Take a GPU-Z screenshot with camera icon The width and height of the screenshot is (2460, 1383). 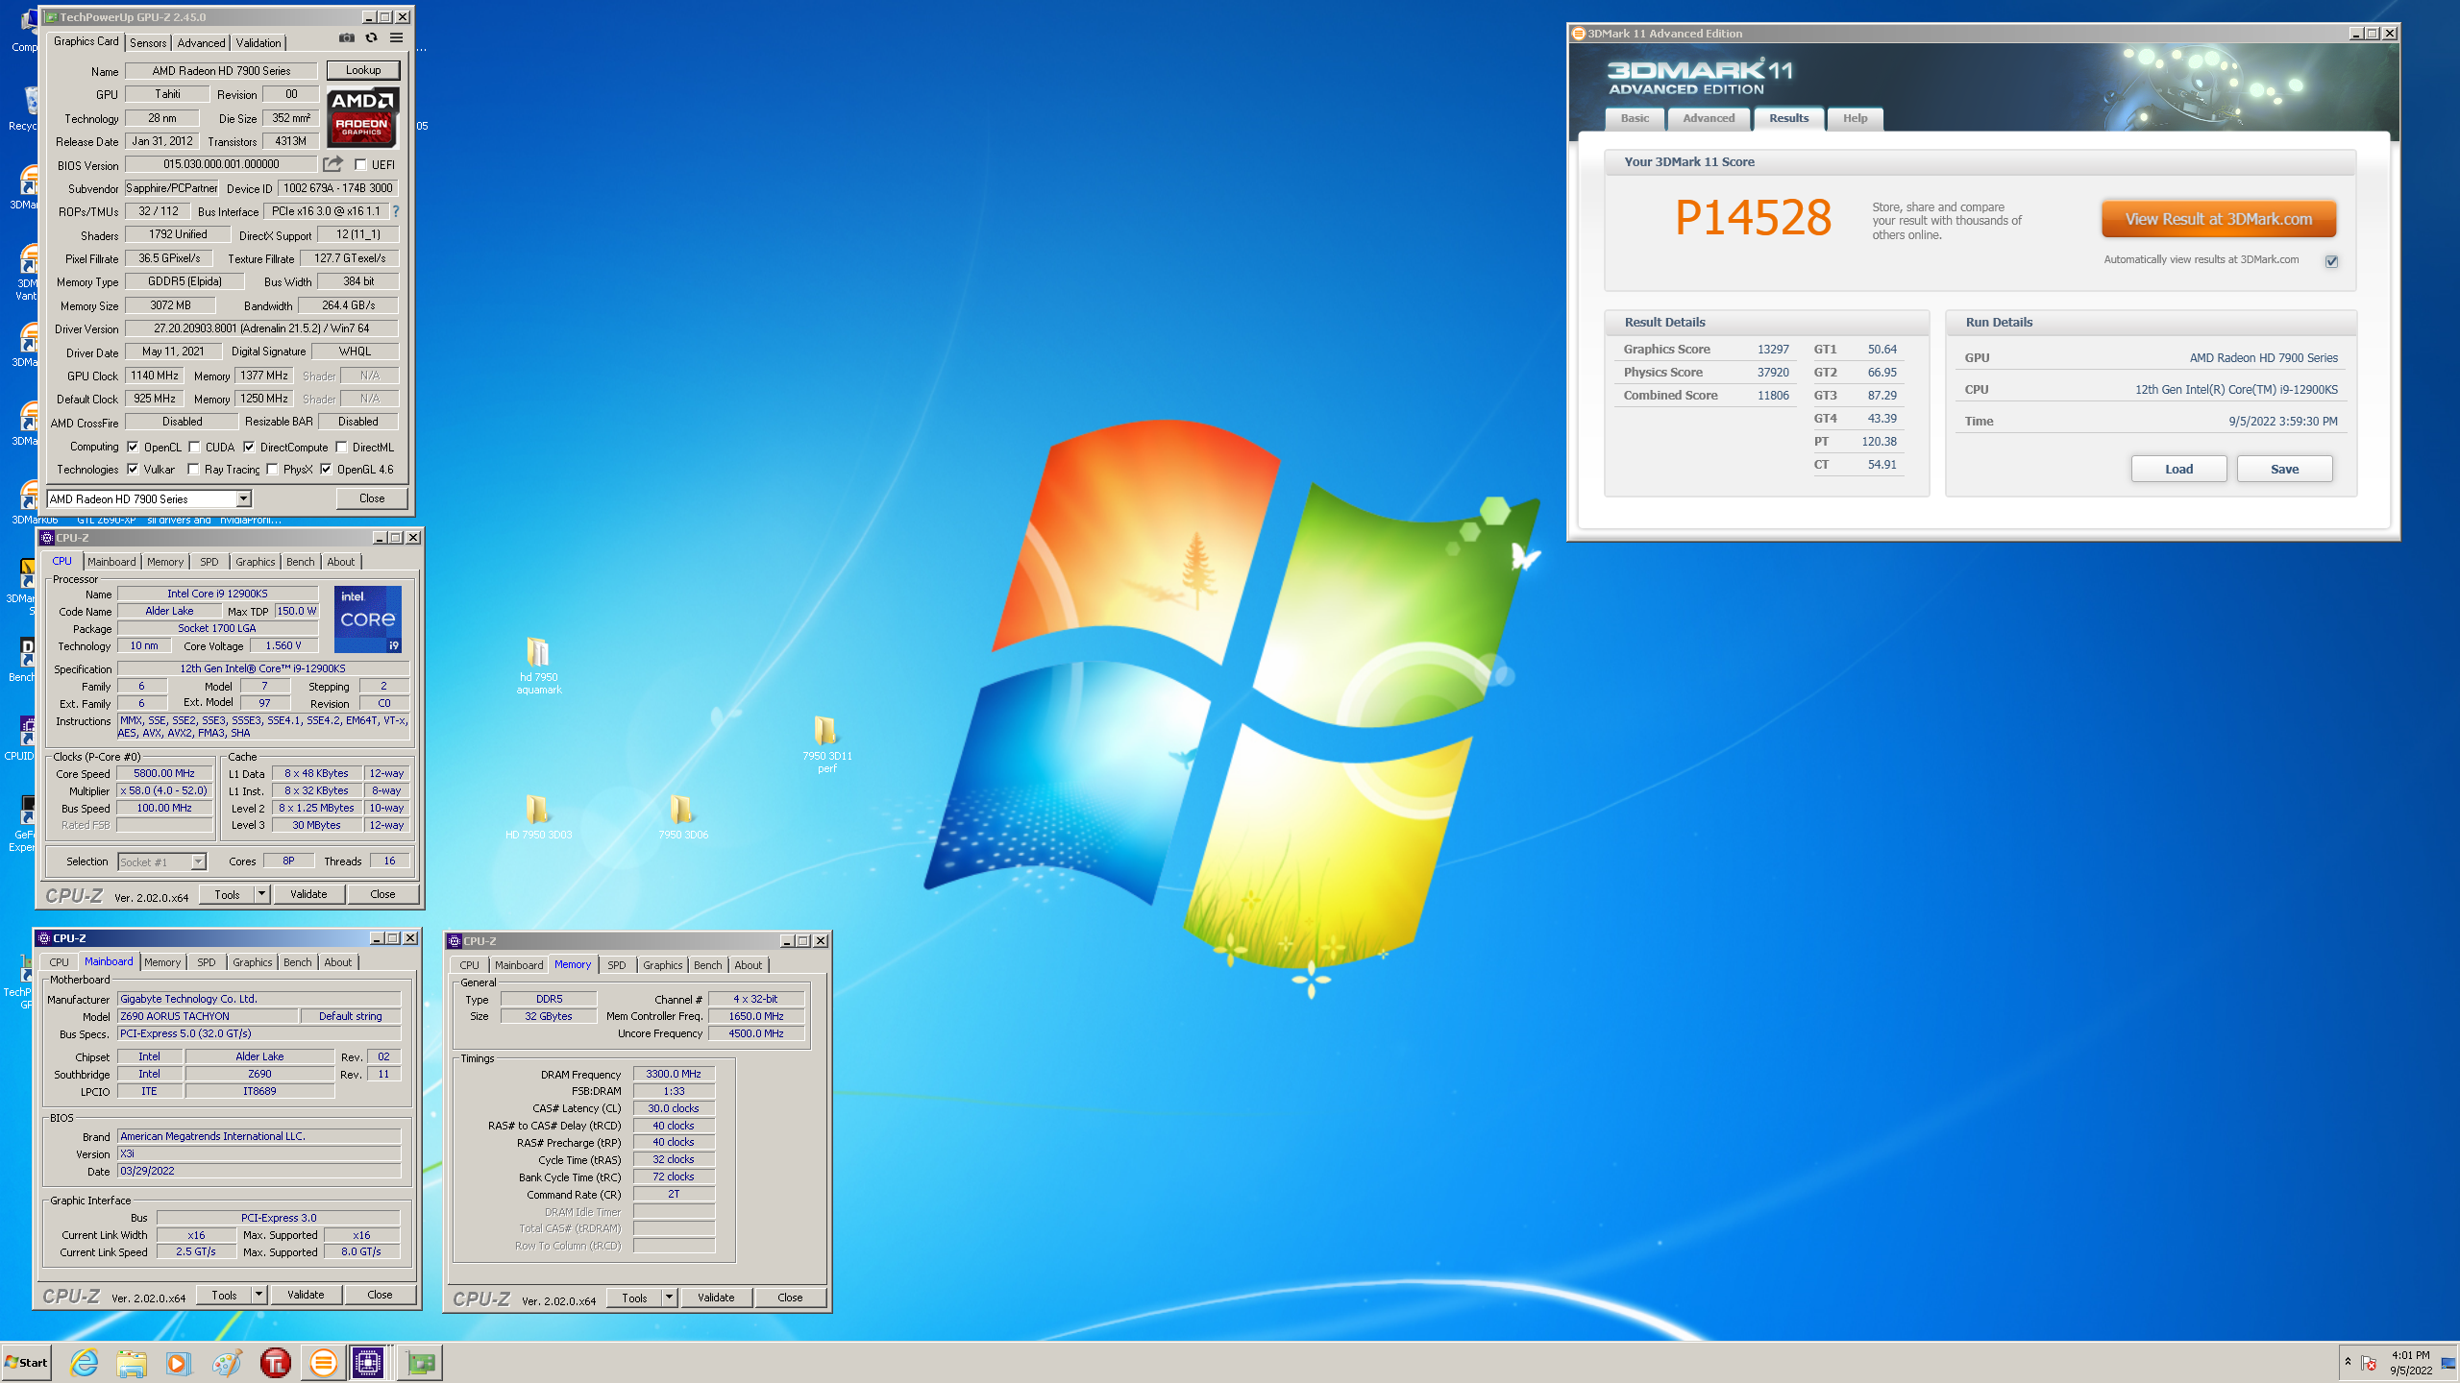click(x=347, y=38)
